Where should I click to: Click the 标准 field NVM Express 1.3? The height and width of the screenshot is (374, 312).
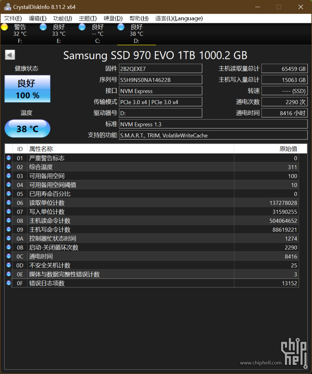[213, 124]
